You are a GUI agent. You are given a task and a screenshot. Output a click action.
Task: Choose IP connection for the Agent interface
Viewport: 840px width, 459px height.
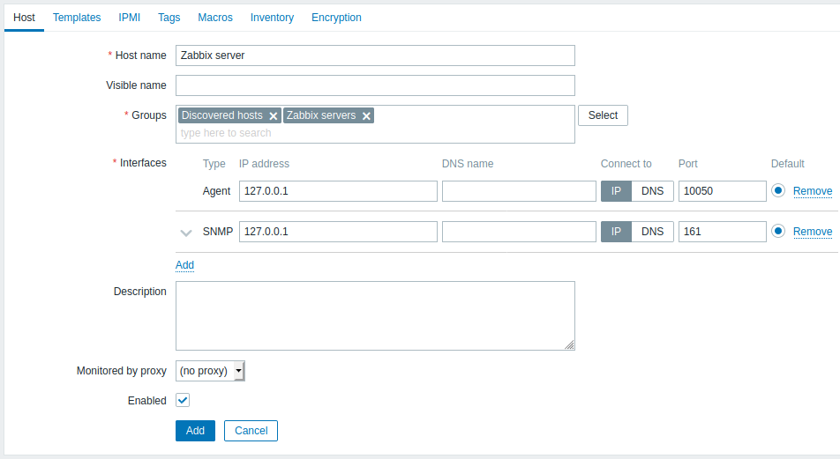(x=616, y=191)
